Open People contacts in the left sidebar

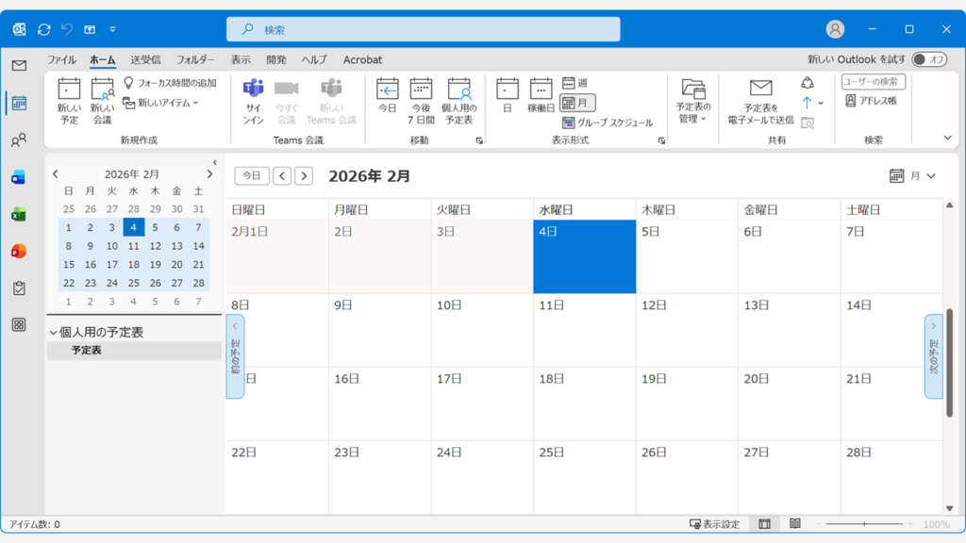click(x=19, y=140)
